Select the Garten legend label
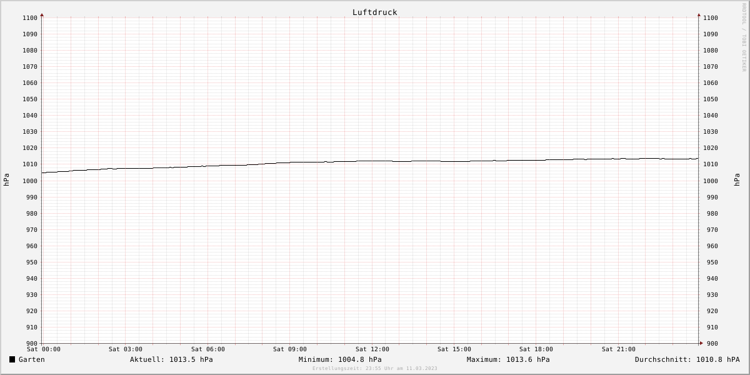This screenshot has height=375, width=750. pos(31,359)
